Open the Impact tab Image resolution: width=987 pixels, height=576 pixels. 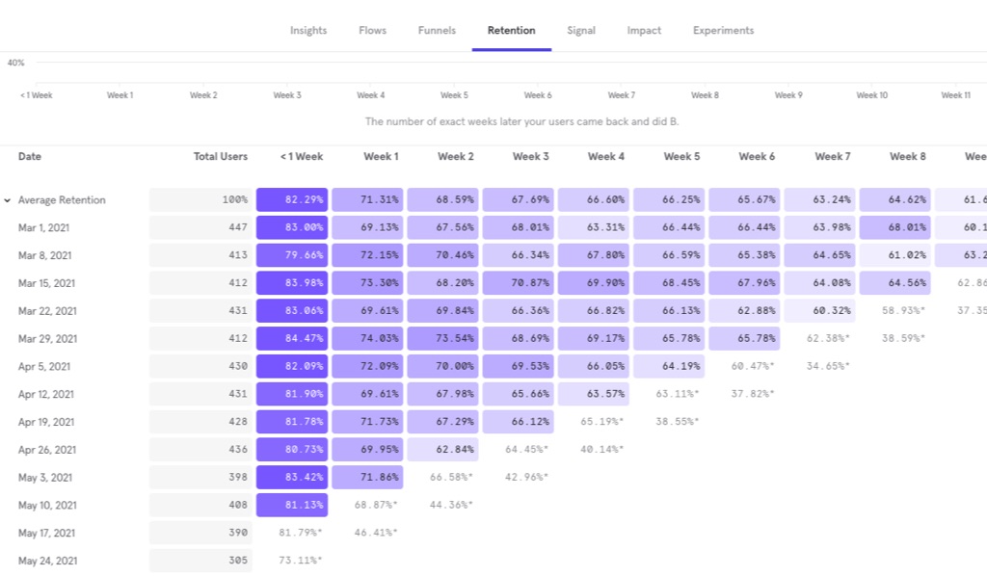pos(644,31)
